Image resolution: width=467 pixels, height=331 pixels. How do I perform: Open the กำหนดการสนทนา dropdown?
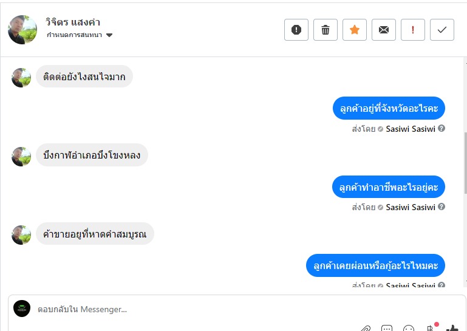pos(80,35)
